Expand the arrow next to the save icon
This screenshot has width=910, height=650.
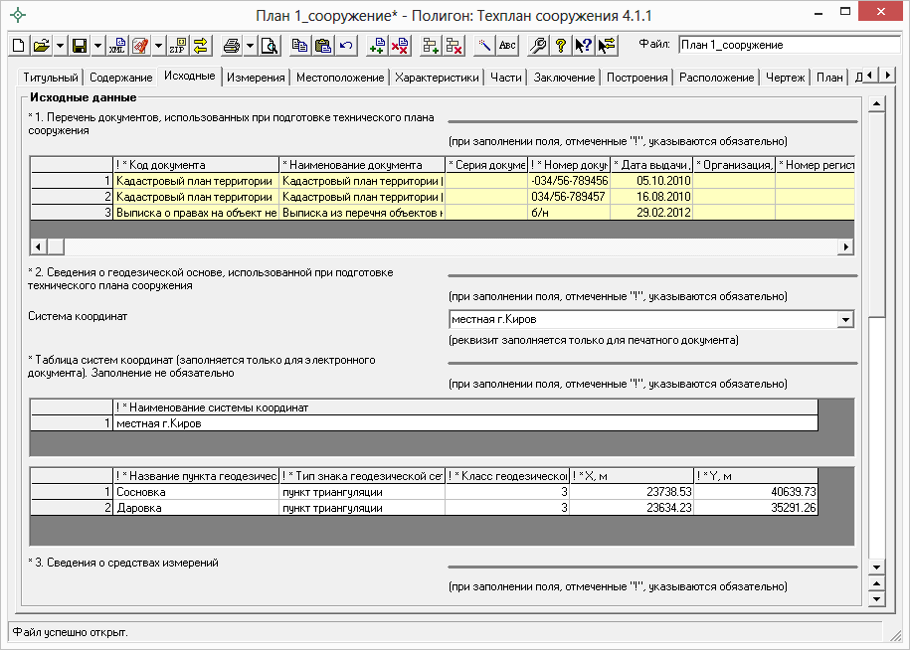[x=96, y=46]
